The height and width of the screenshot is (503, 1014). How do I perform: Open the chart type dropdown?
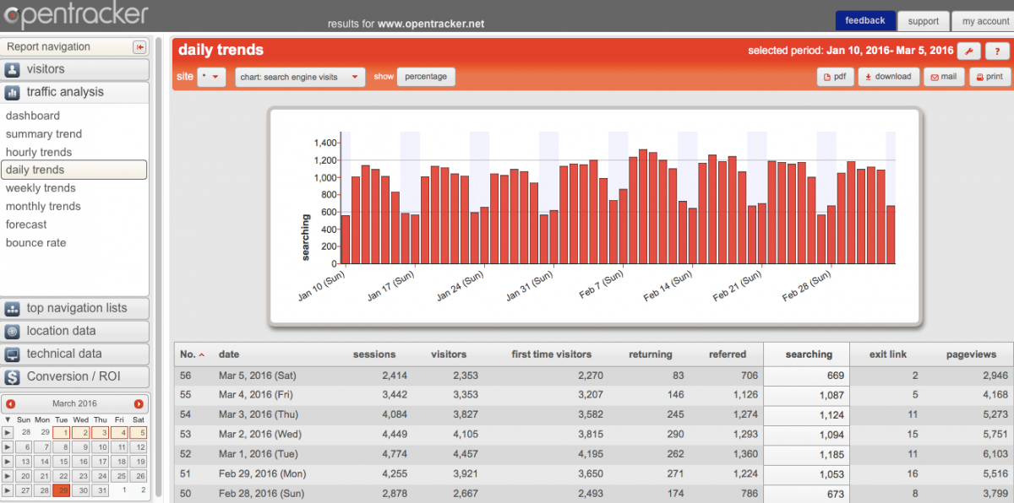point(300,76)
